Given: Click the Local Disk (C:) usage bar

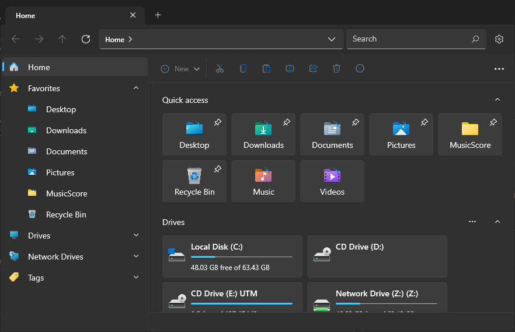Looking at the screenshot, I should pos(241,257).
